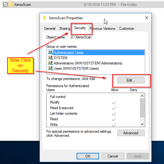Click the Read & execute Allow checkmark

tap(114, 108)
